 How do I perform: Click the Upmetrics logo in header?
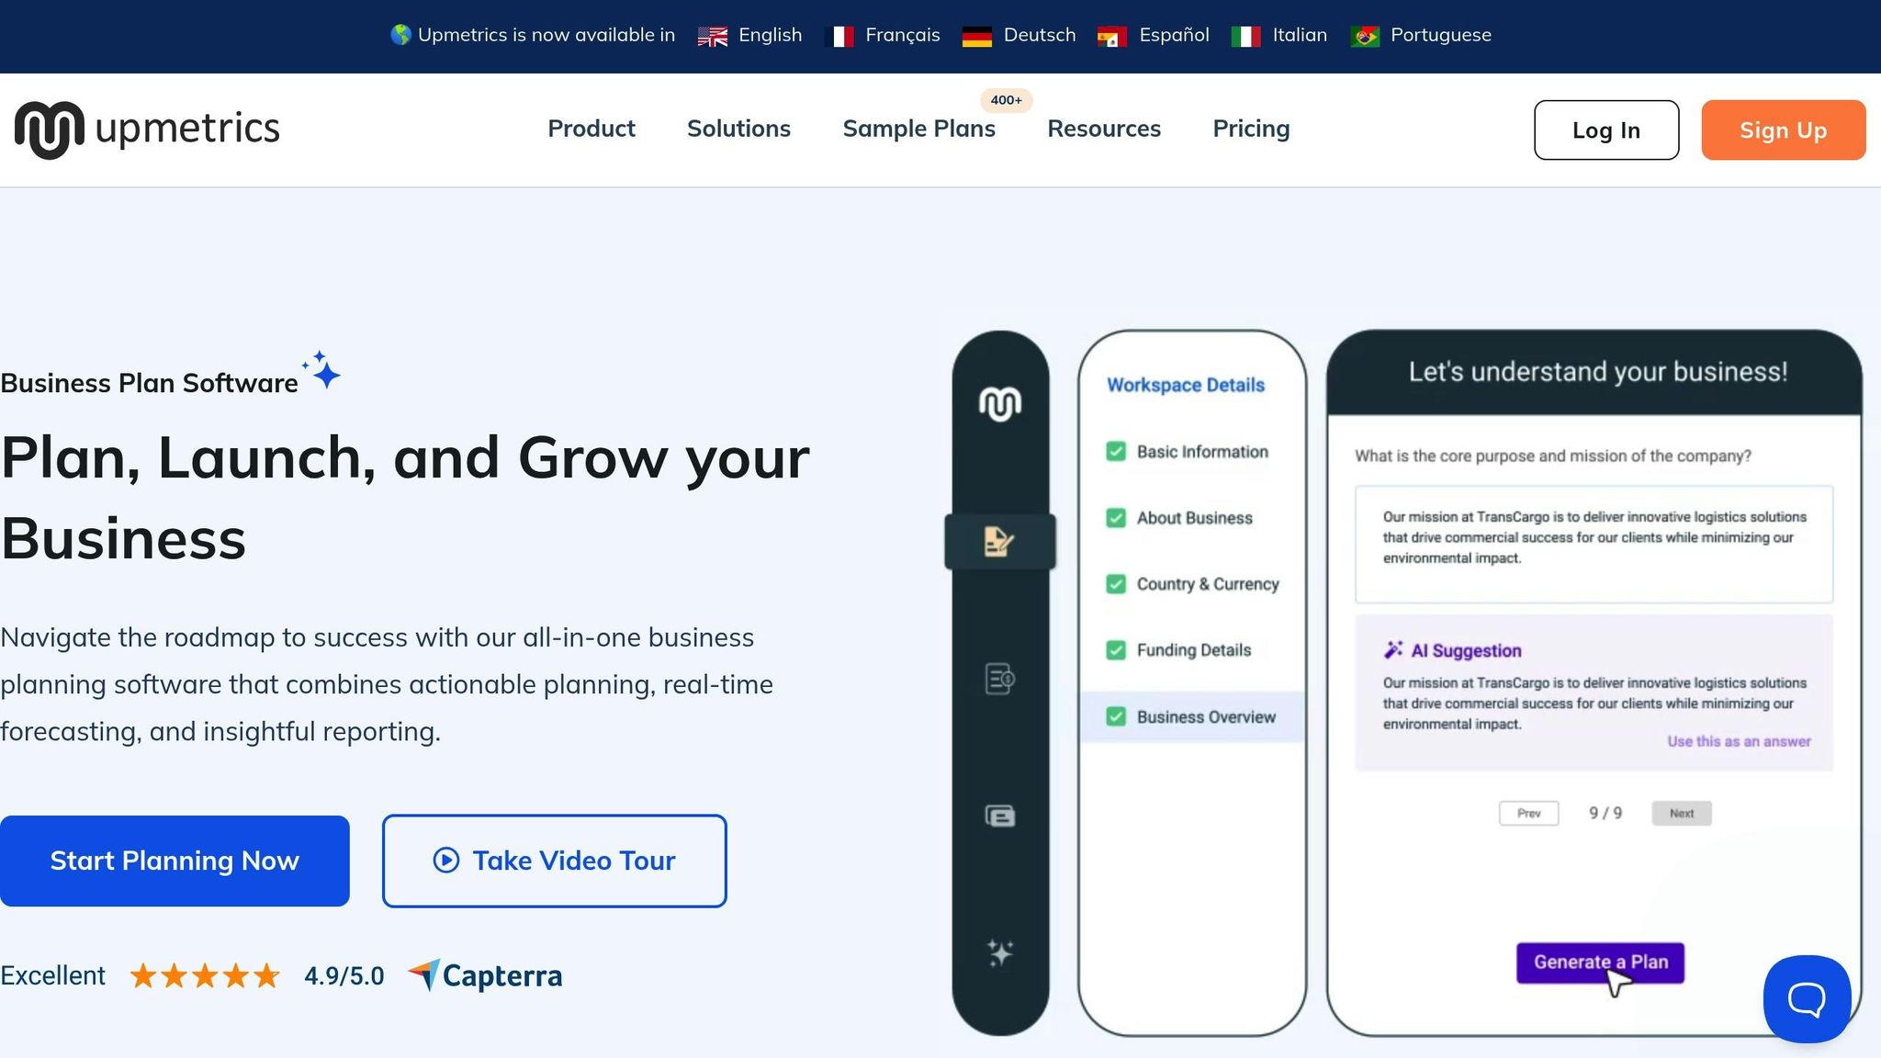(x=147, y=129)
